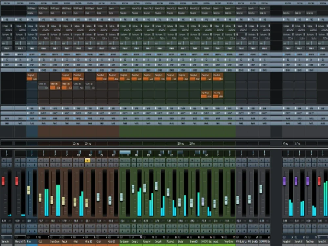
Task: Mute the first brown drum channel
Action: click(41, 160)
